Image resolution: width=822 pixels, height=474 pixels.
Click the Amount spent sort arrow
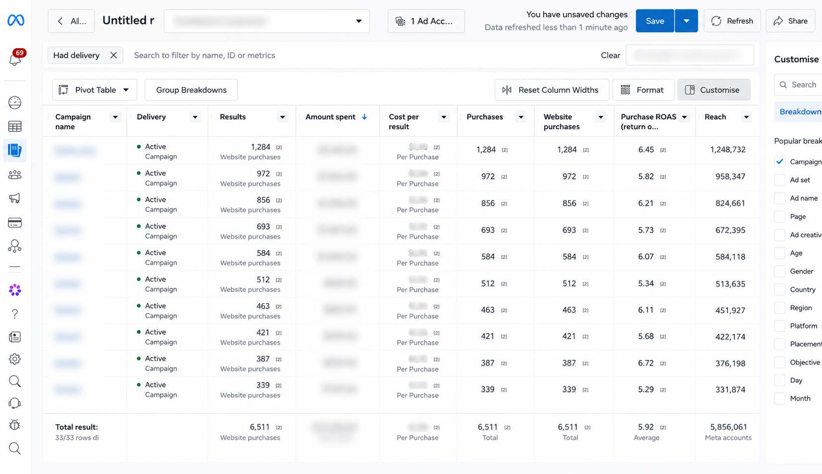coord(364,117)
